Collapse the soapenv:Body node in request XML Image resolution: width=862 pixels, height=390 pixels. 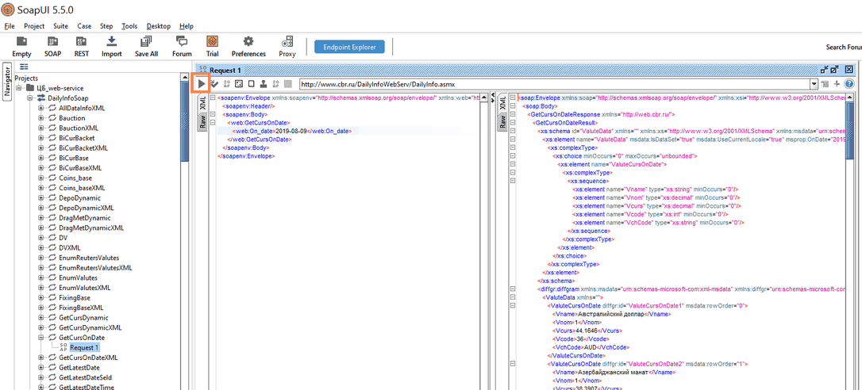click(213, 115)
